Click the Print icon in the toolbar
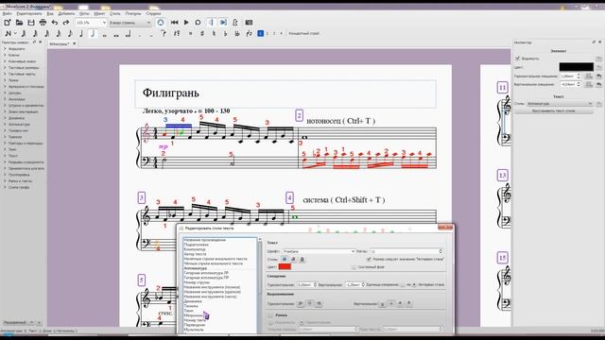The height and width of the screenshot is (340, 605). (x=43, y=23)
